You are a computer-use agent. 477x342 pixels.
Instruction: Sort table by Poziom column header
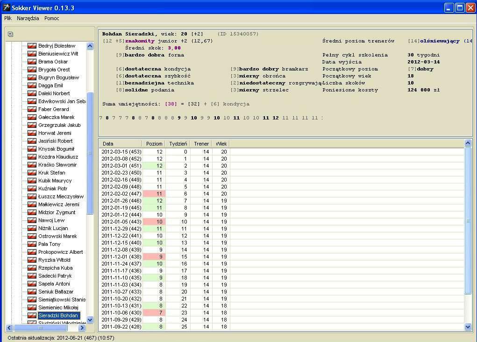[154, 144]
